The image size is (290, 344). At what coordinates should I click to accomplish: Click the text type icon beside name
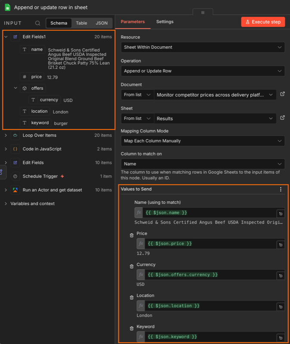[25, 49]
